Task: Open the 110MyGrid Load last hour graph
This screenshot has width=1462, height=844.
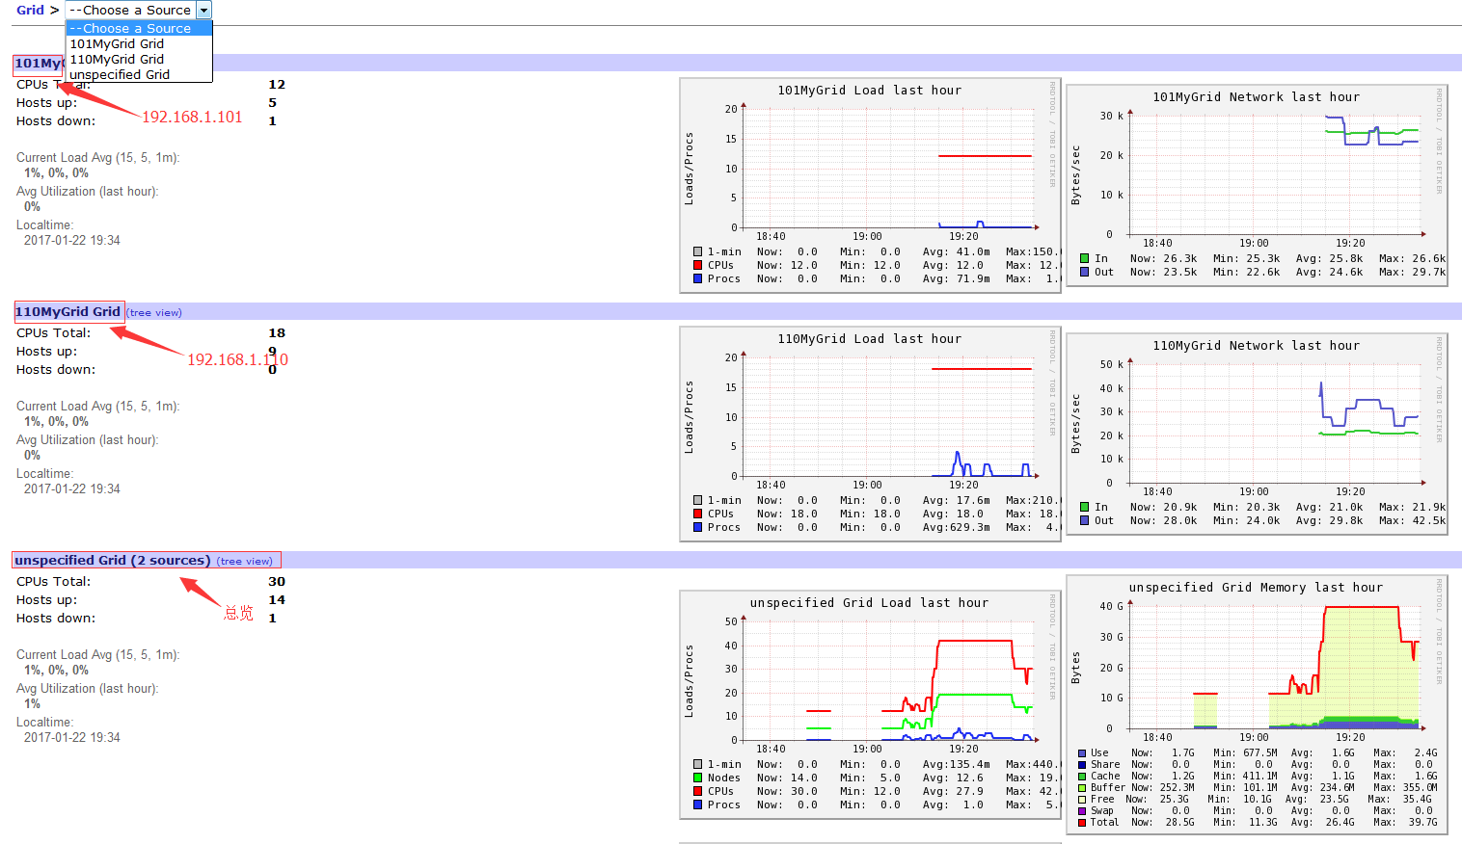Action: [x=870, y=434]
